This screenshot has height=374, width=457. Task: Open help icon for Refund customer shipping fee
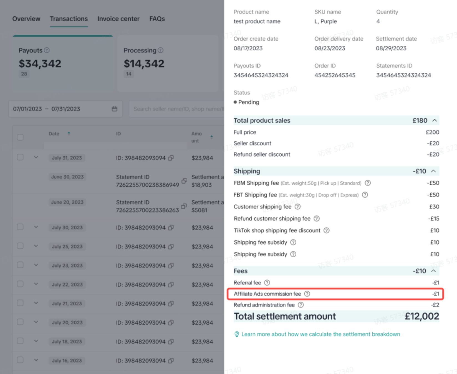click(317, 218)
